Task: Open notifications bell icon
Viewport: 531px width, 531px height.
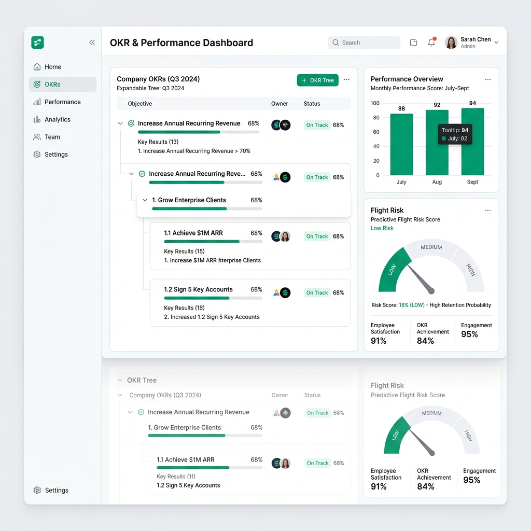Action: tap(431, 43)
